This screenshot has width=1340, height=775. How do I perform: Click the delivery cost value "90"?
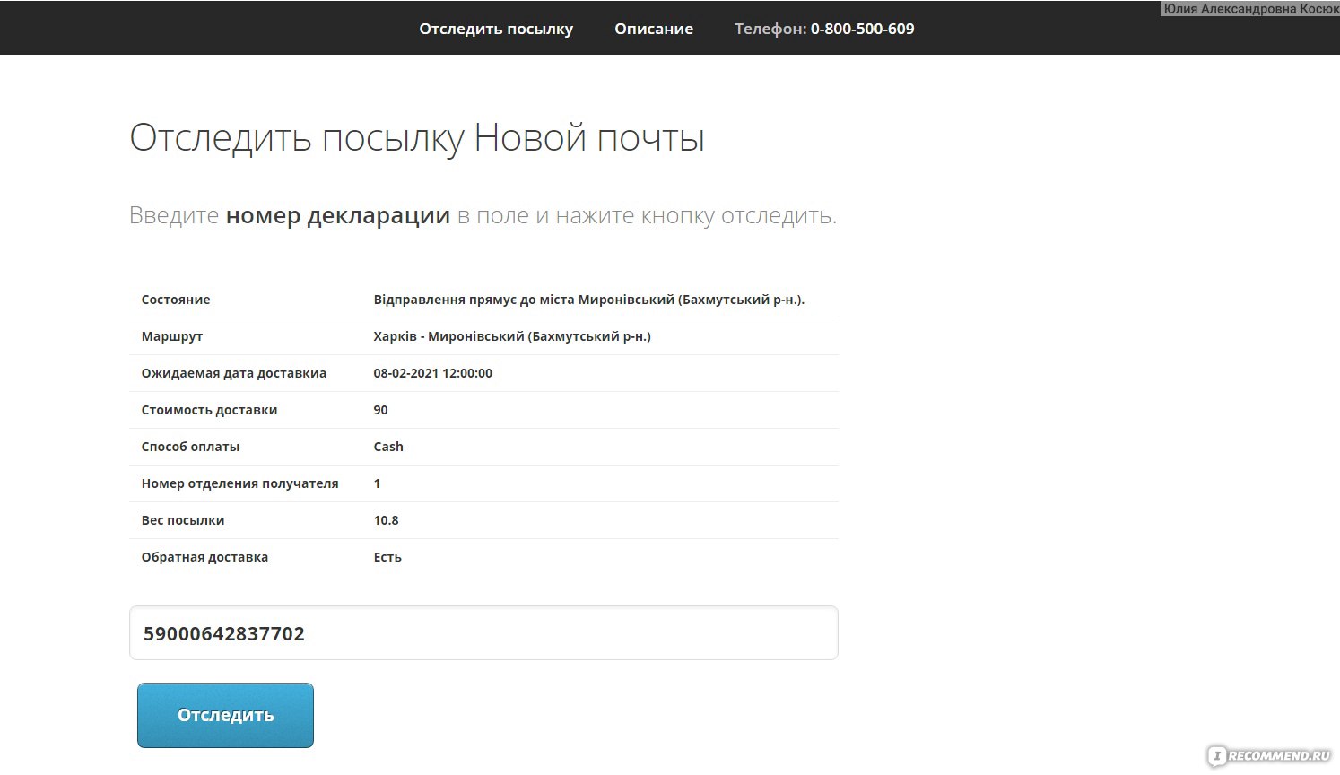pos(381,410)
